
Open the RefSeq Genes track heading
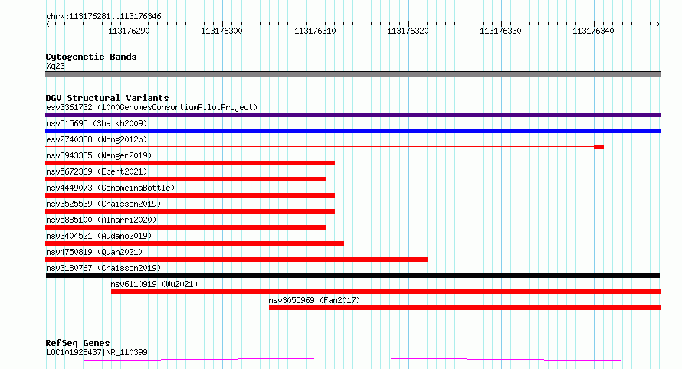click(77, 343)
